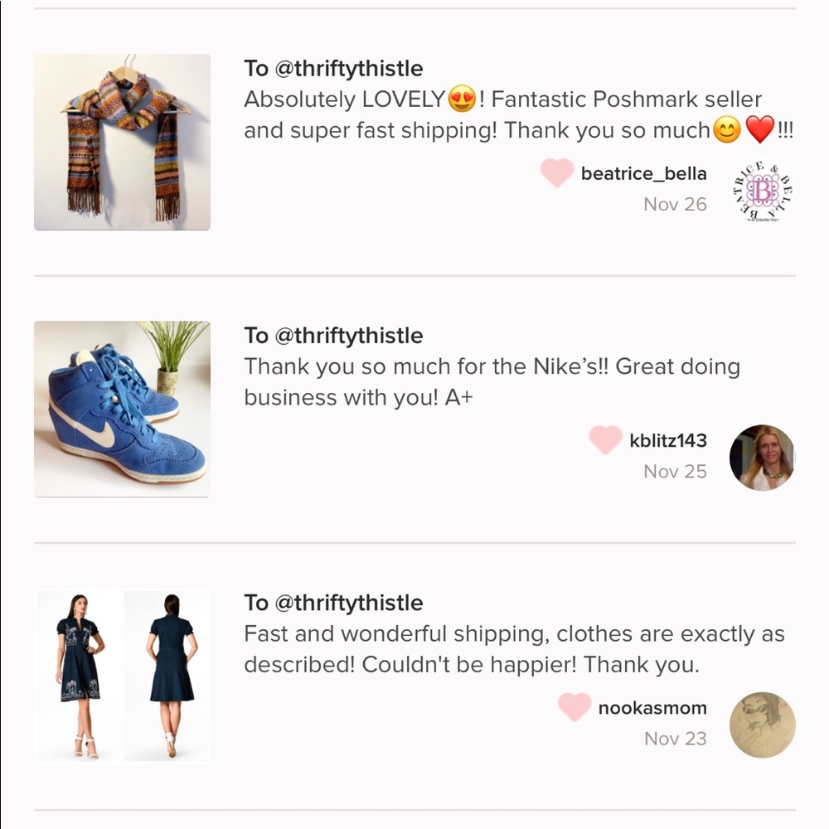Screen dimensions: 829x829
Task: Open the blue Nike sneakers listing photo
Action: tap(123, 409)
